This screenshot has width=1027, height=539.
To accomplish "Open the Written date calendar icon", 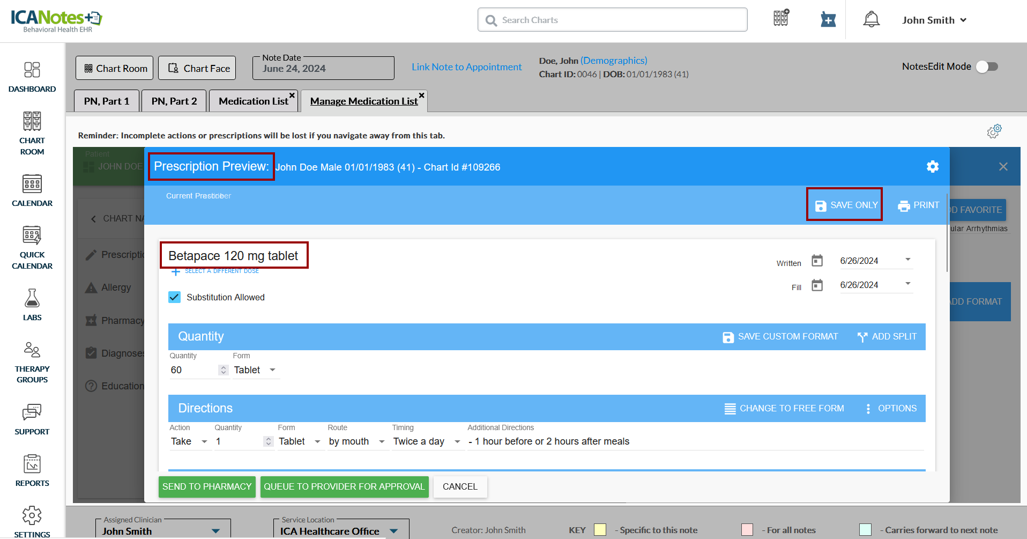I will coord(817,261).
